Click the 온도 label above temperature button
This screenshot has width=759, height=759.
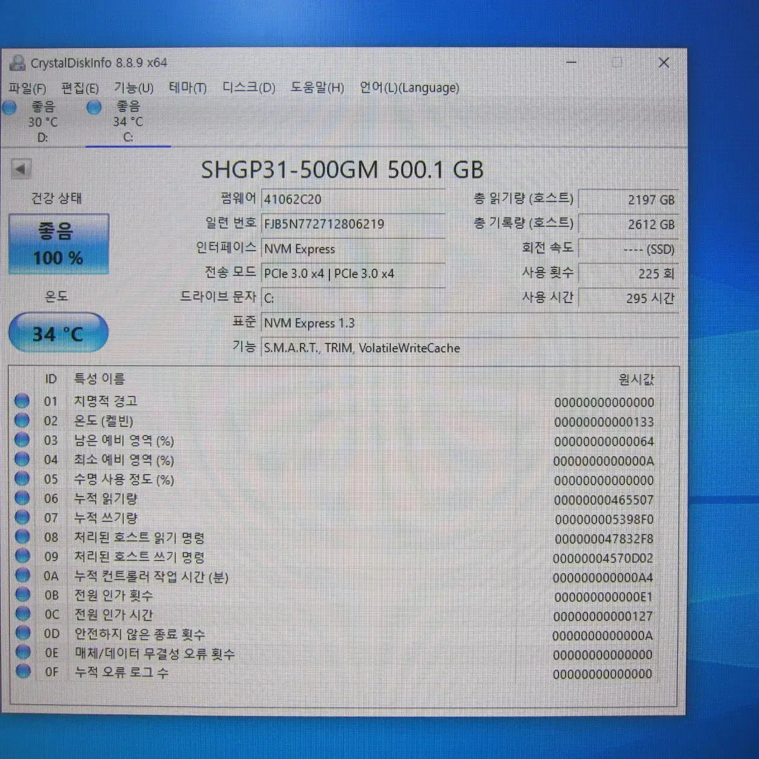[x=56, y=295]
